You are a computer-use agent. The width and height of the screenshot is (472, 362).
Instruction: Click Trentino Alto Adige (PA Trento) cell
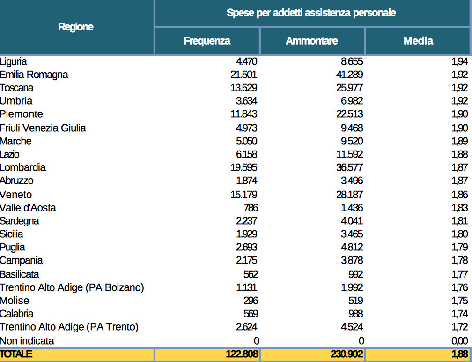point(69,327)
